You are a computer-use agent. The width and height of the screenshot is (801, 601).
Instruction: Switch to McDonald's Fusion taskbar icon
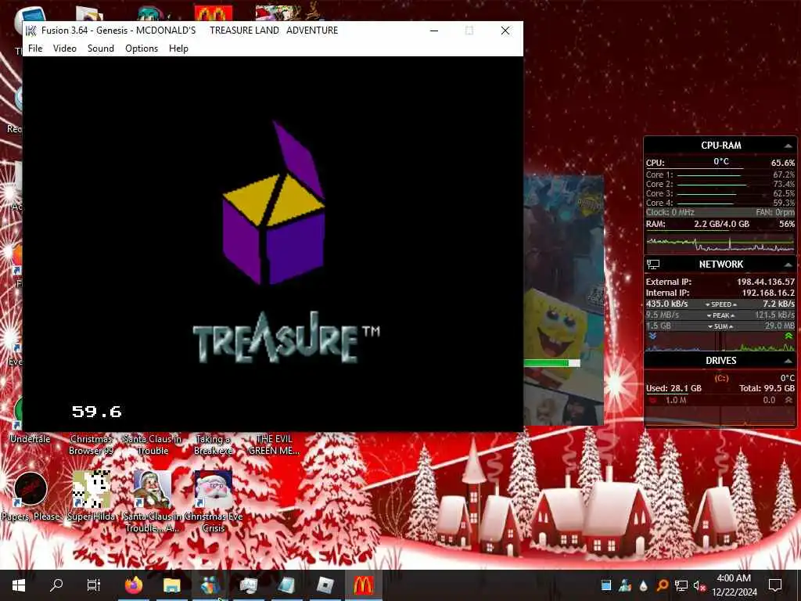[363, 585]
